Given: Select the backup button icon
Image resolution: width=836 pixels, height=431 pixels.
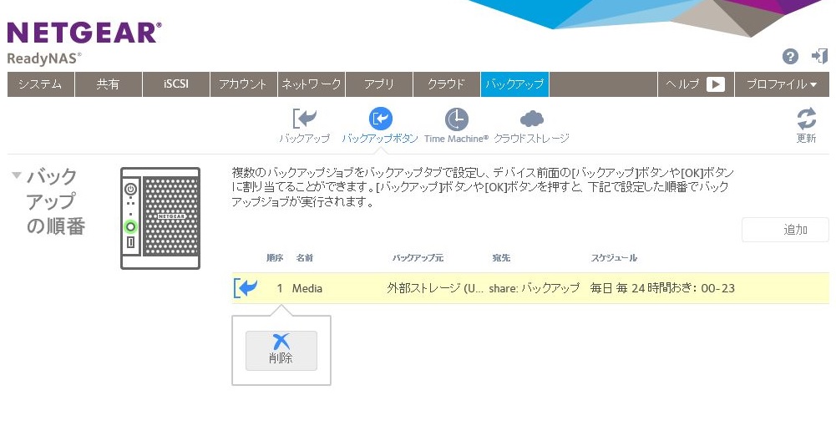Looking at the screenshot, I should pos(380,119).
